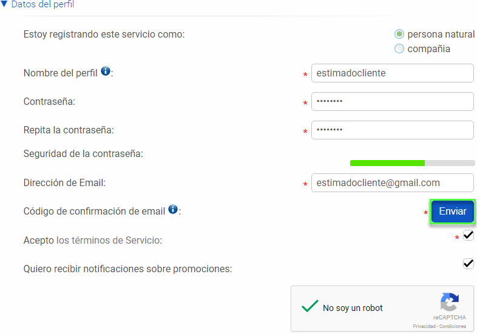Click the Enviar button
This screenshot has width=477, height=334.
coord(453,212)
